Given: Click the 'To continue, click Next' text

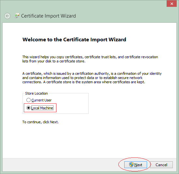Looking at the screenshot, I should (x=40, y=122).
